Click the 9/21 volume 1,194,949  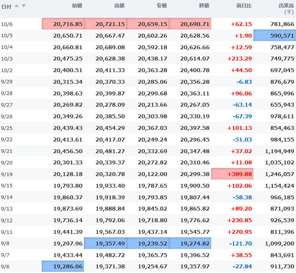[277, 151]
